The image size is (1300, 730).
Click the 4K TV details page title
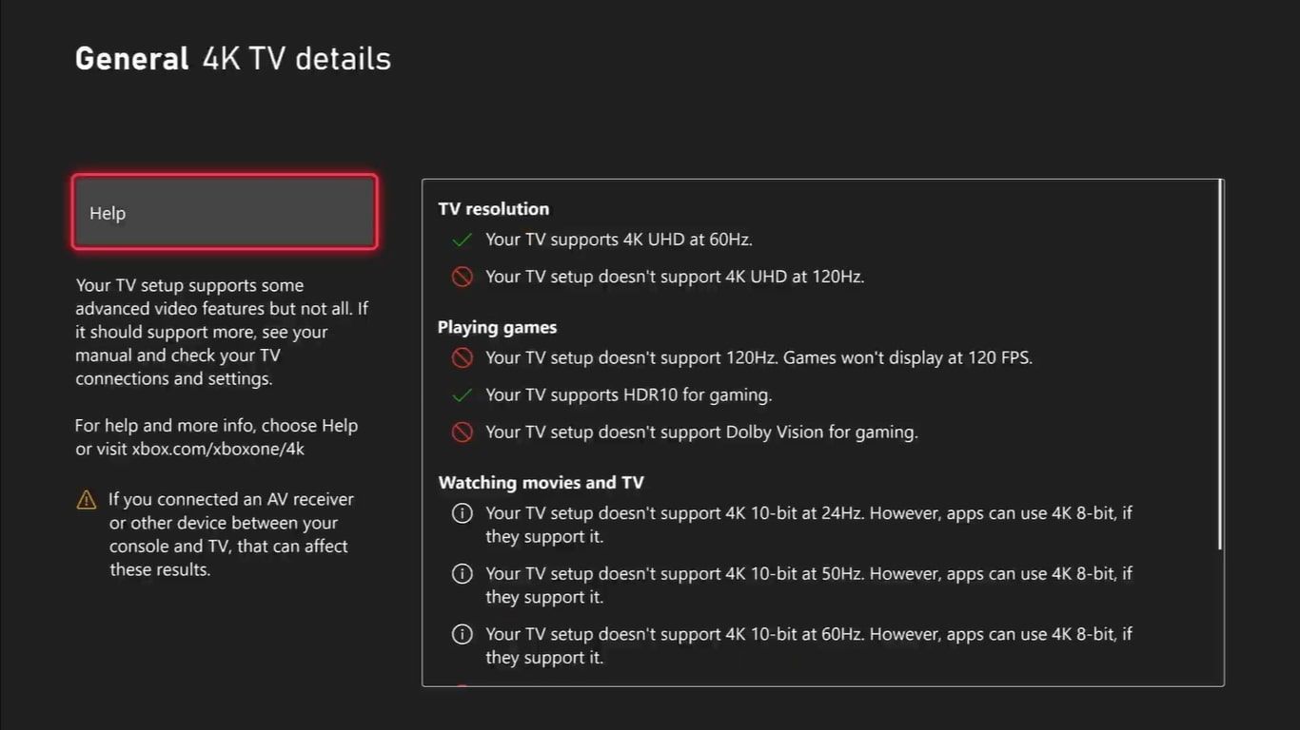(295, 58)
